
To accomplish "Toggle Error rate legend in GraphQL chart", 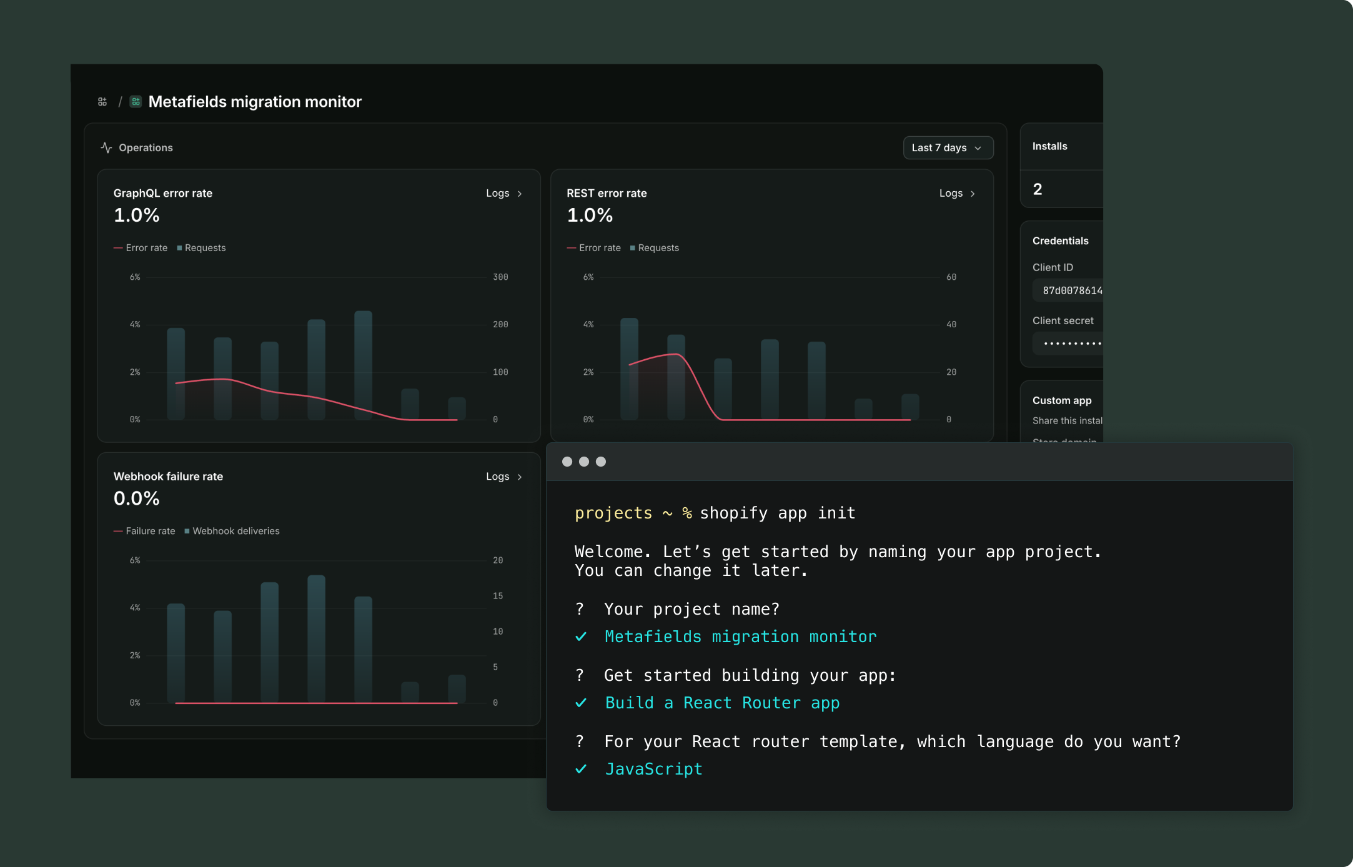I will click(141, 248).
